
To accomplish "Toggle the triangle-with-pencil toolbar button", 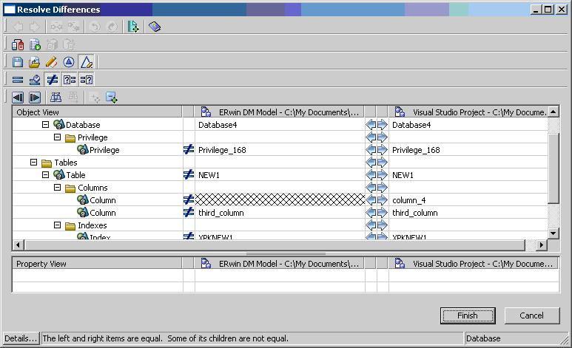I will (86, 62).
